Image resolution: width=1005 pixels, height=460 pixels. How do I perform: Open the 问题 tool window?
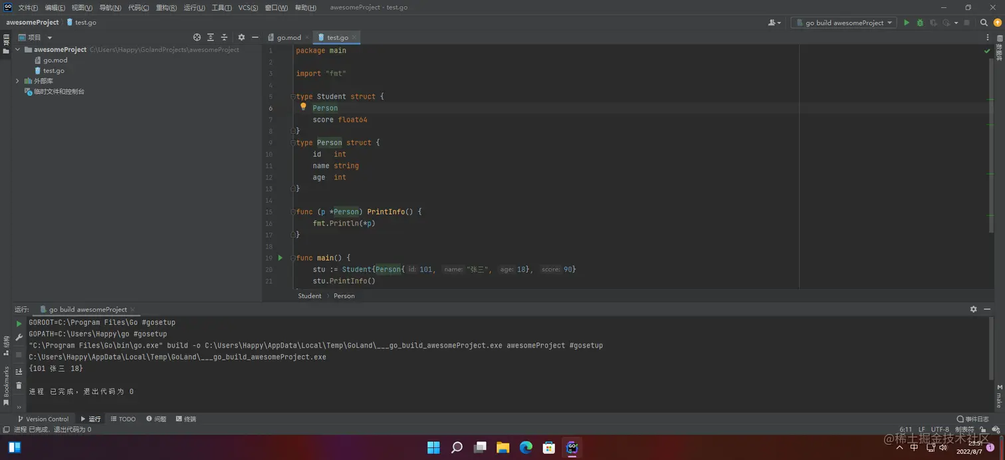click(x=157, y=419)
